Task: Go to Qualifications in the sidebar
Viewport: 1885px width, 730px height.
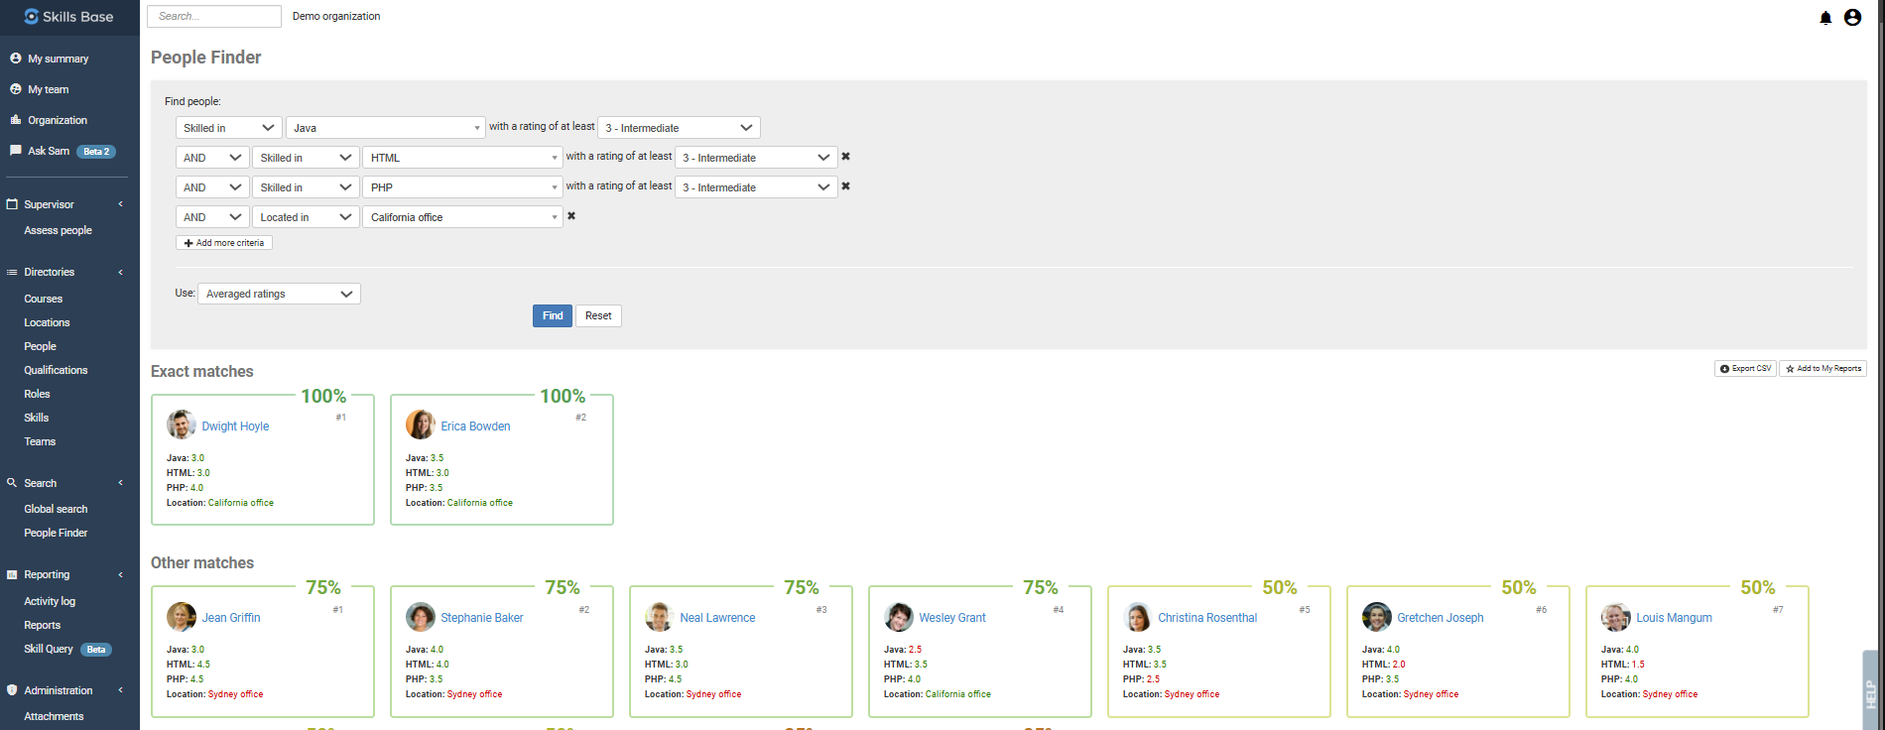Action: click(x=56, y=370)
